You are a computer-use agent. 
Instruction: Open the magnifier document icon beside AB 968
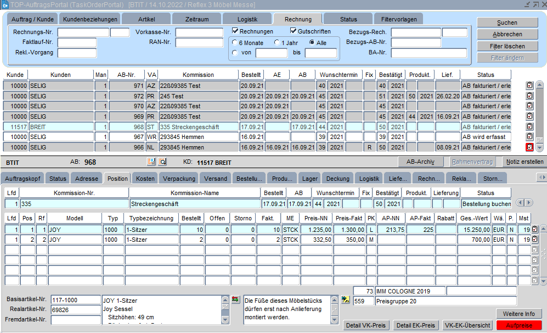162,162
